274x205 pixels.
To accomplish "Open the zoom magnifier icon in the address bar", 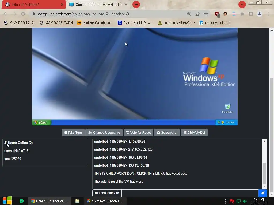I will (189, 14).
